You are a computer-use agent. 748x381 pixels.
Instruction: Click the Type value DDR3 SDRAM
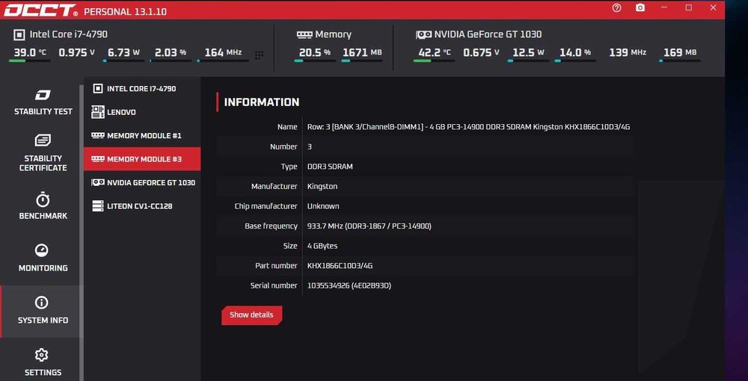[330, 167]
